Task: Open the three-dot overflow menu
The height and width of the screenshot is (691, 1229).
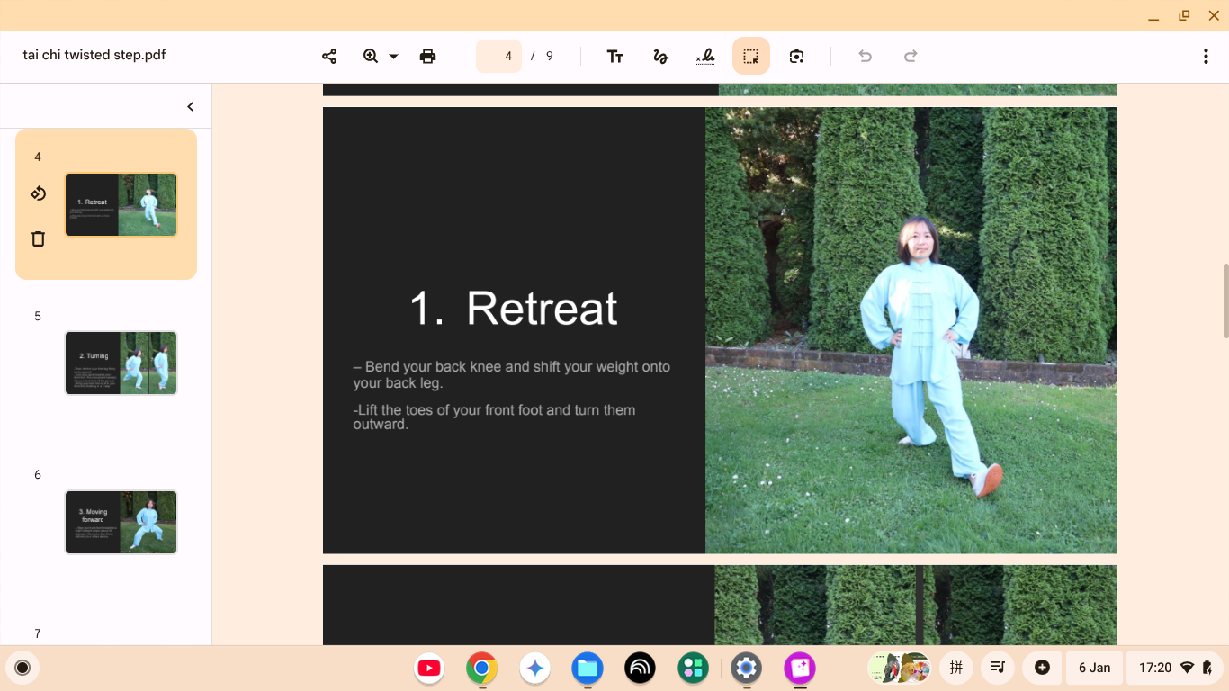Action: tap(1206, 55)
